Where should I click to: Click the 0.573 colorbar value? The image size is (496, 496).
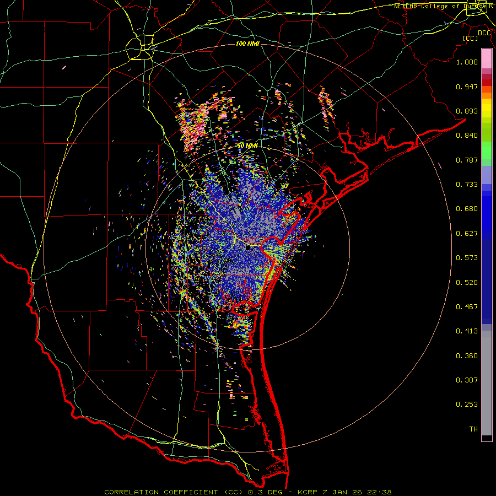pyautogui.click(x=467, y=258)
